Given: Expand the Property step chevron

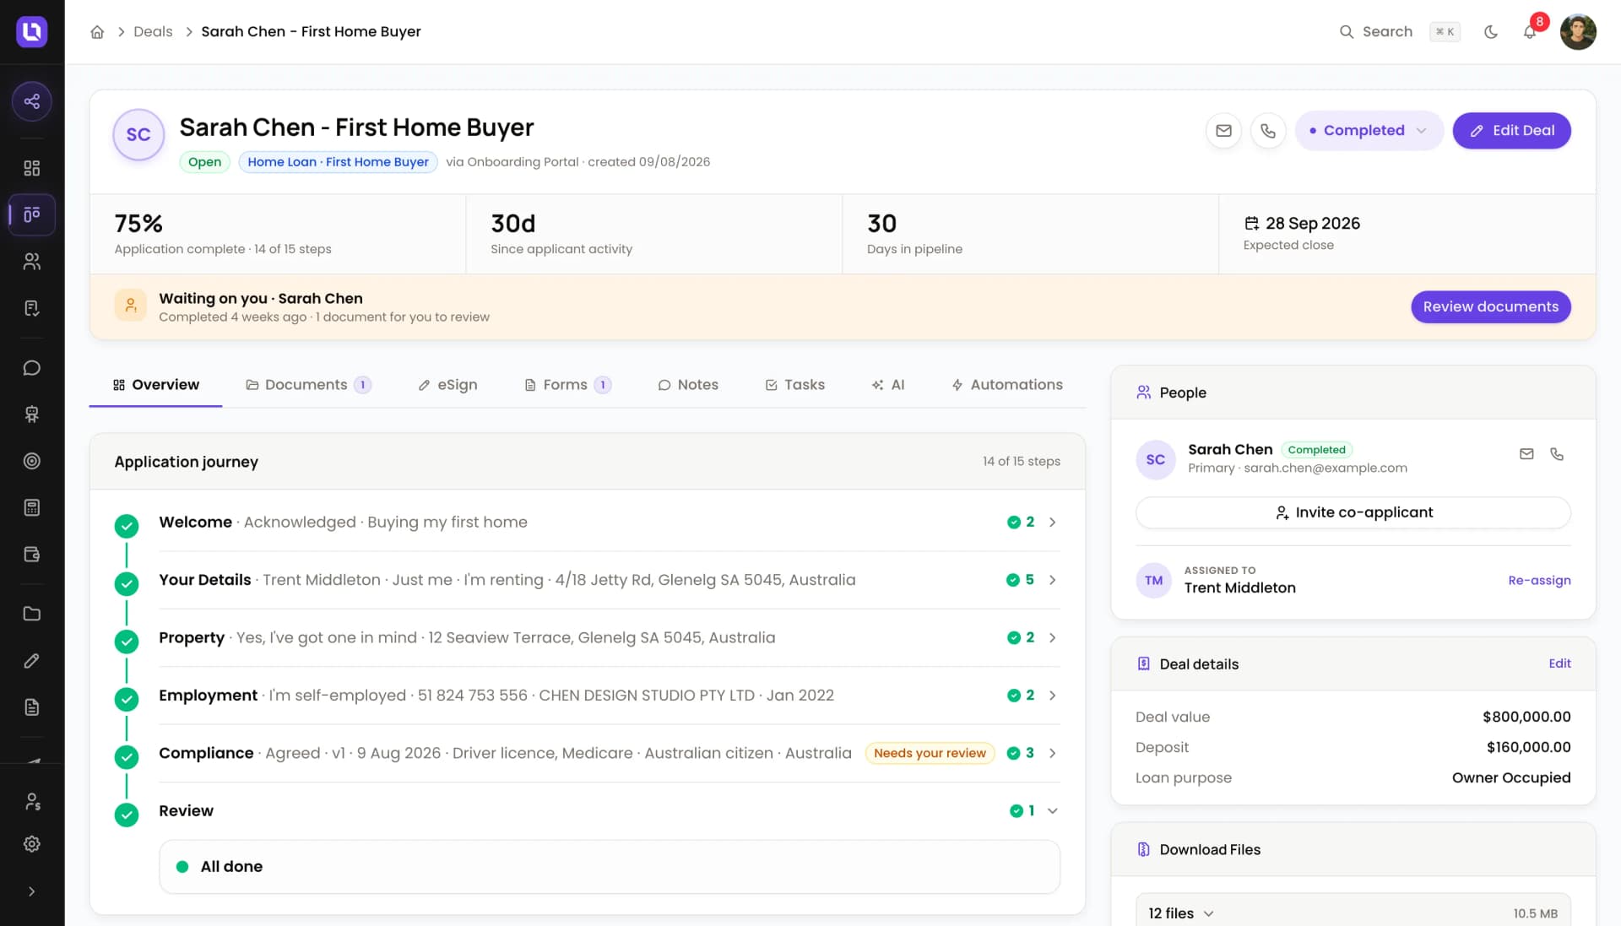Looking at the screenshot, I should pos(1052,638).
